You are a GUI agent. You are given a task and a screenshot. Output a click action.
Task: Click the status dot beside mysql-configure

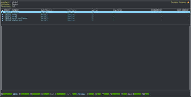3,18
